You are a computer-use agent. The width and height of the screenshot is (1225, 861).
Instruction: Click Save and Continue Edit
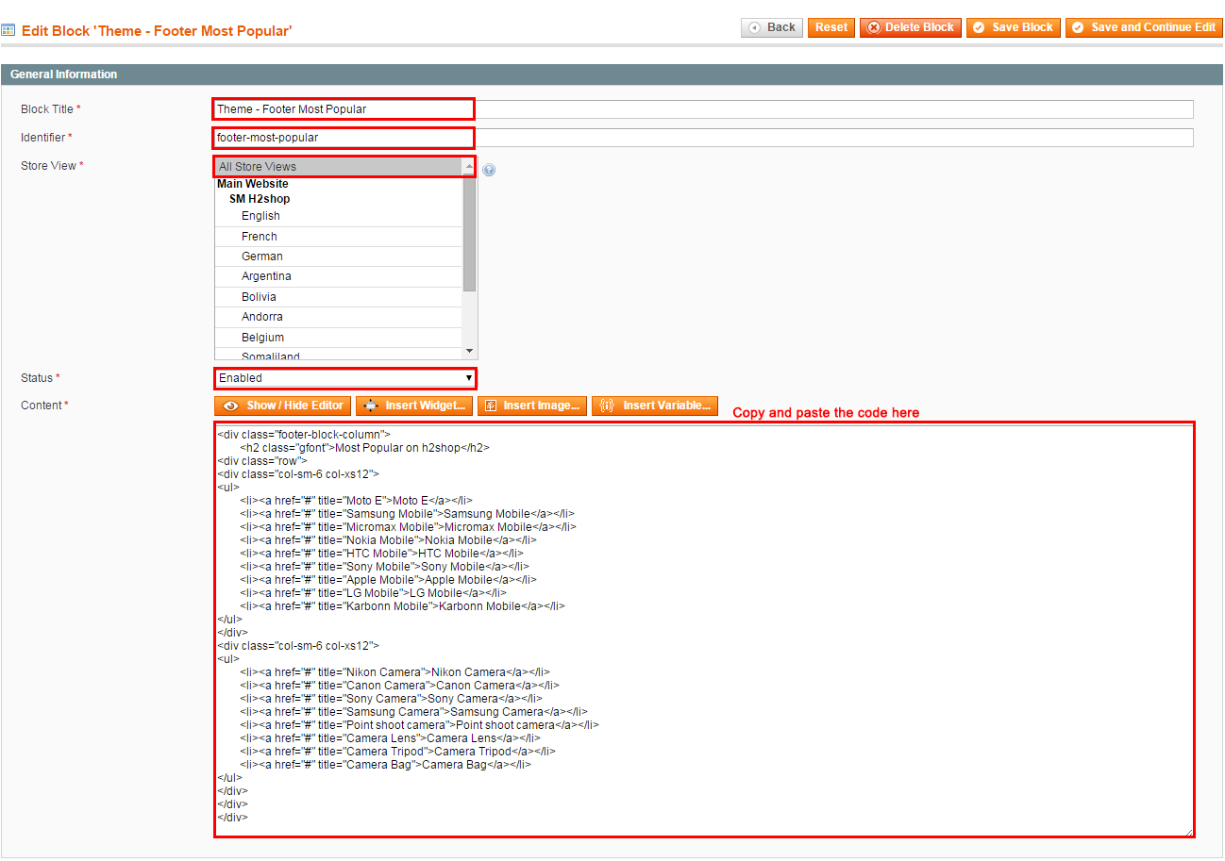pos(1144,27)
